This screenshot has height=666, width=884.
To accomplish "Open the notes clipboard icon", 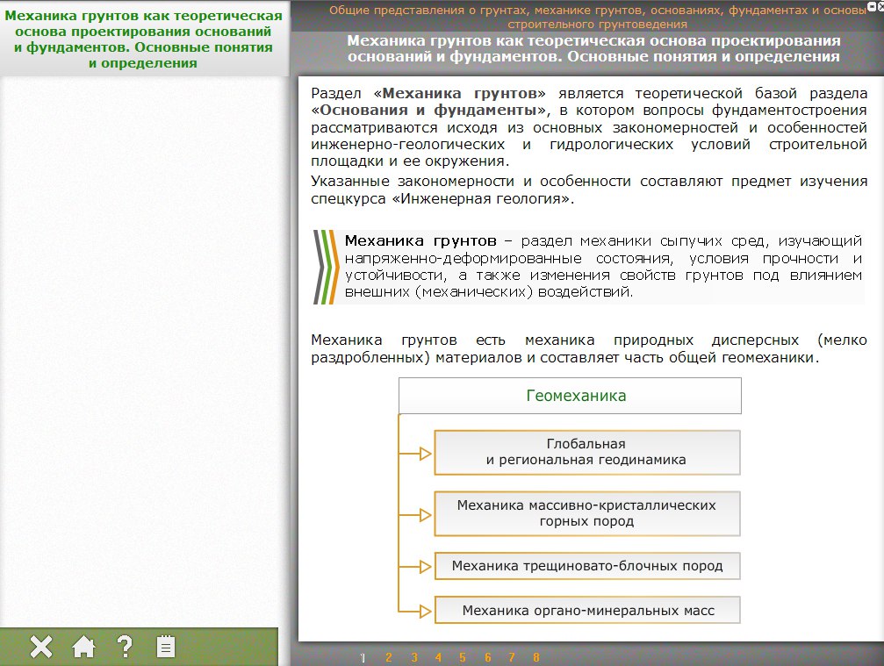I will (x=165, y=648).
